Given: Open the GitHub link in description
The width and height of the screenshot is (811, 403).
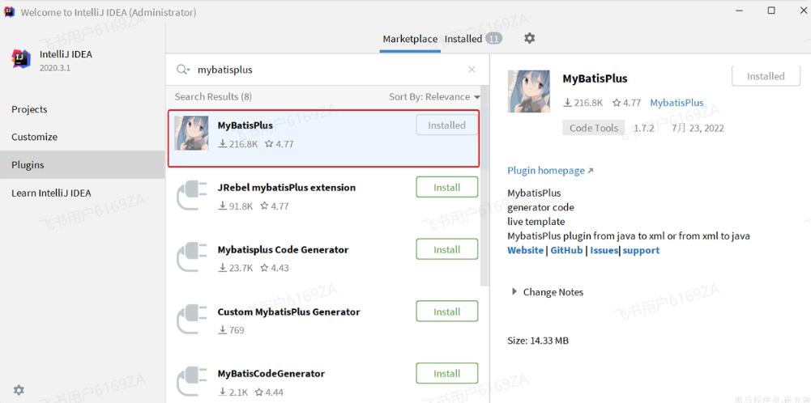Looking at the screenshot, I should click(x=566, y=251).
